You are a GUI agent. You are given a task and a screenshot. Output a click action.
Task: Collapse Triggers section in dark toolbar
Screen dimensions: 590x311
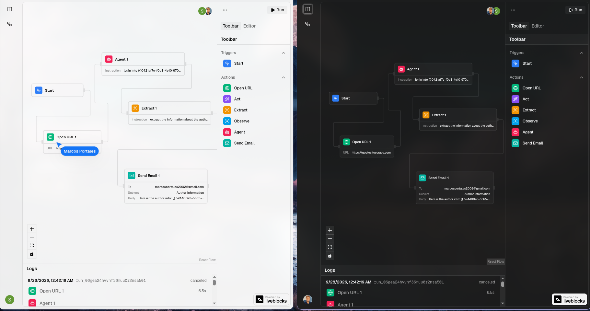(582, 53)
